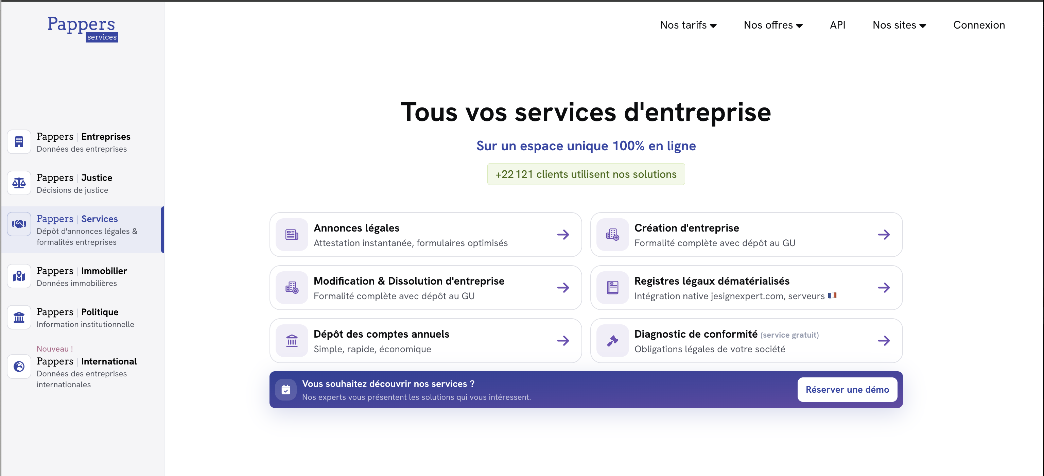Open the Création d'entreprise service card
This screenshot has height=476, width=1044.
746,235
